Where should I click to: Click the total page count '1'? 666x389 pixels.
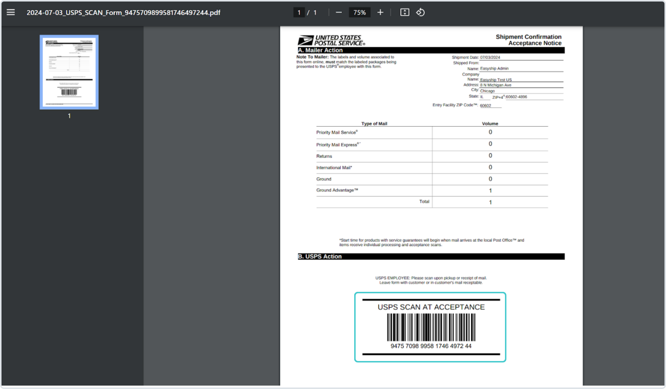point(315,12)
